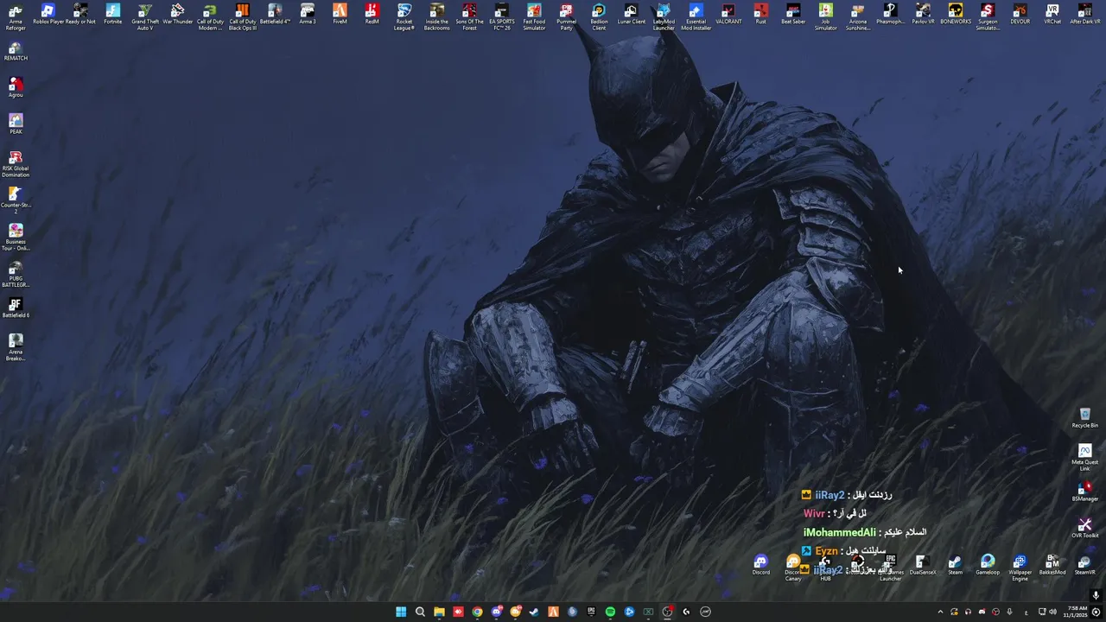Open the Recycle Bin
Image resolution: width=1106 pixels, height=622 pixels.
(x=1085, y=418)
